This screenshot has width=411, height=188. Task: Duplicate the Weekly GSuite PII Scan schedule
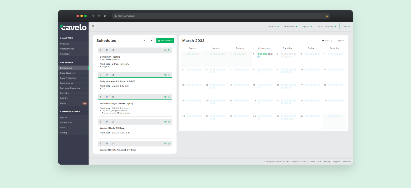pos(107,122)
